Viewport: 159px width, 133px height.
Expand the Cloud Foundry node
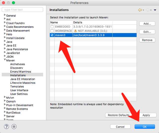tap(5, 22)
